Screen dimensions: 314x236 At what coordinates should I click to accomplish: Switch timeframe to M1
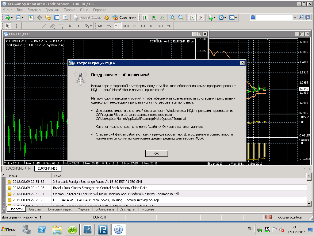pos(100,26)
